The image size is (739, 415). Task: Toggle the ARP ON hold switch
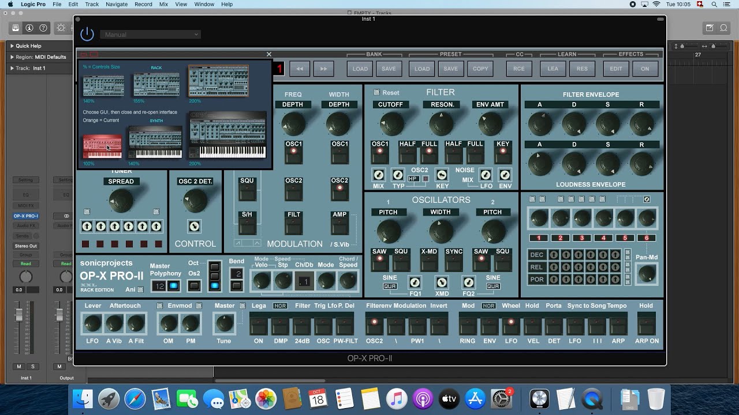[x=646, y=324]
